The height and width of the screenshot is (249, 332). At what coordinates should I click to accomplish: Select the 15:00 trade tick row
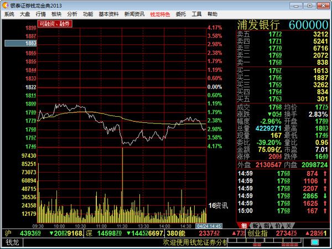[282, 211]
